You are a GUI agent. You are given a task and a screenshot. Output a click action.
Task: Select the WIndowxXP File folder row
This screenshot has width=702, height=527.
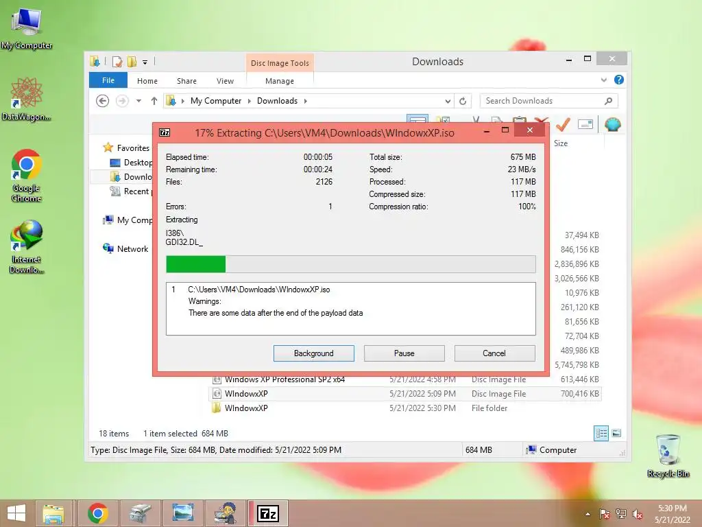(405, 408)
